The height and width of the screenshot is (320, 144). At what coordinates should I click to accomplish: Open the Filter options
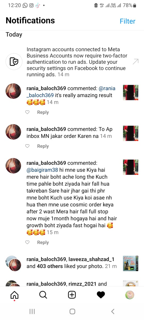[127, 21]
